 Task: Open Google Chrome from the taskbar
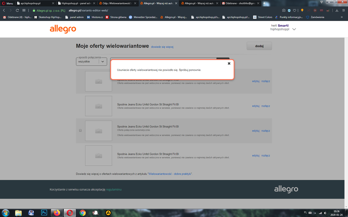[83, 212]
